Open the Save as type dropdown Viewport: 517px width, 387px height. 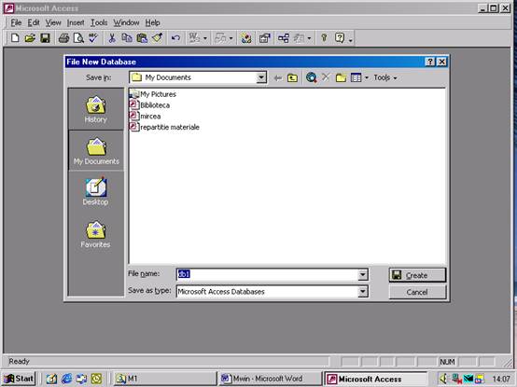click(363, 292)
